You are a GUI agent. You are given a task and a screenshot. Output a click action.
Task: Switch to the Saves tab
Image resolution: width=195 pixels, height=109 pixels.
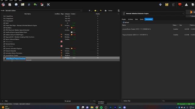click(142, 19)
